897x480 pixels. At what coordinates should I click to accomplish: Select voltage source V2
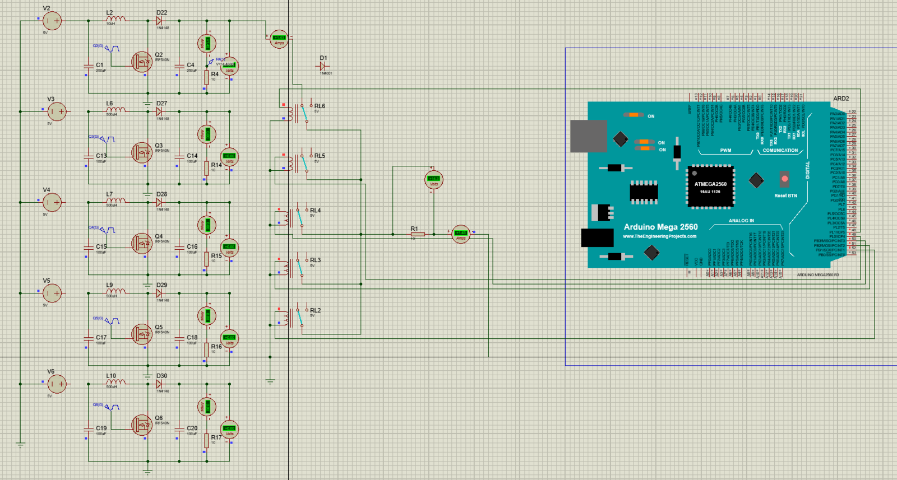(52, 21)
